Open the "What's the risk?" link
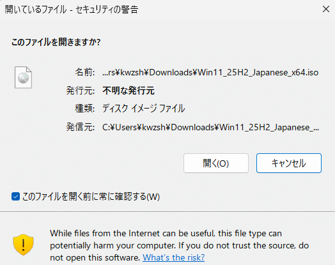Screen dimensions: 335x265 [x=173, y=257]
